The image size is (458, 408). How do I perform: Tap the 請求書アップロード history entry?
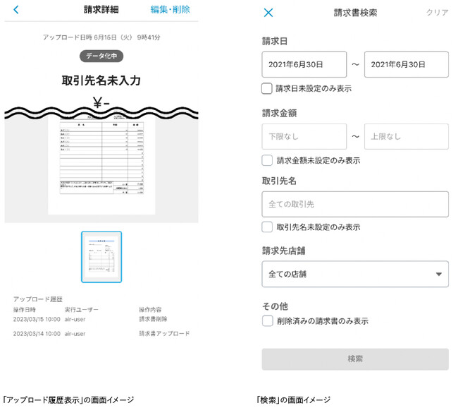(x=164, y=333)
